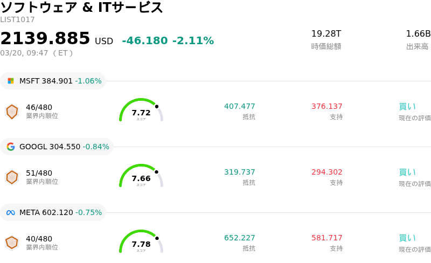Click the GOOGL industry rank shield icon
This screenshot has width=431, height=263.
pos(12,177)
